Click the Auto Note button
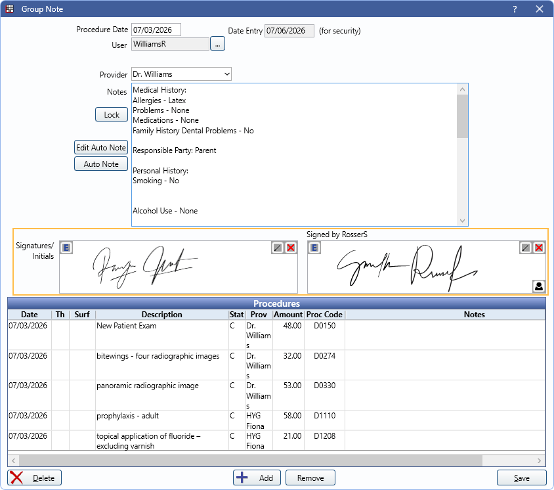 coord(101,164)
